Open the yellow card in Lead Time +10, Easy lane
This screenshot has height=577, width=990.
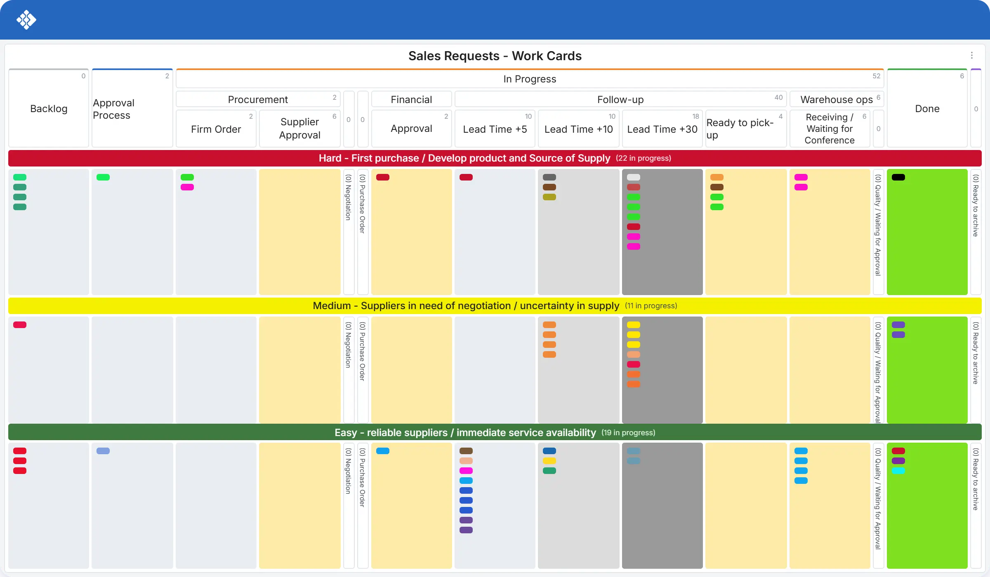pos(549,461)
